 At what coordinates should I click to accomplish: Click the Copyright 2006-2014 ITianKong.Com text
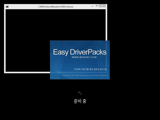[x=85, y=75]
